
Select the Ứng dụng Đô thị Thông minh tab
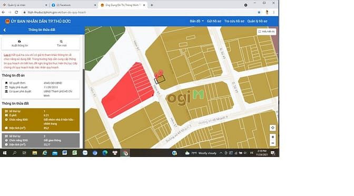click(x=123, y=5)
